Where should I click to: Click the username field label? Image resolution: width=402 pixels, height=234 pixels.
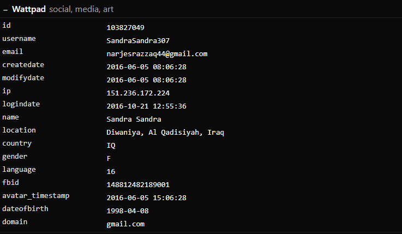[x=19, y=39]
